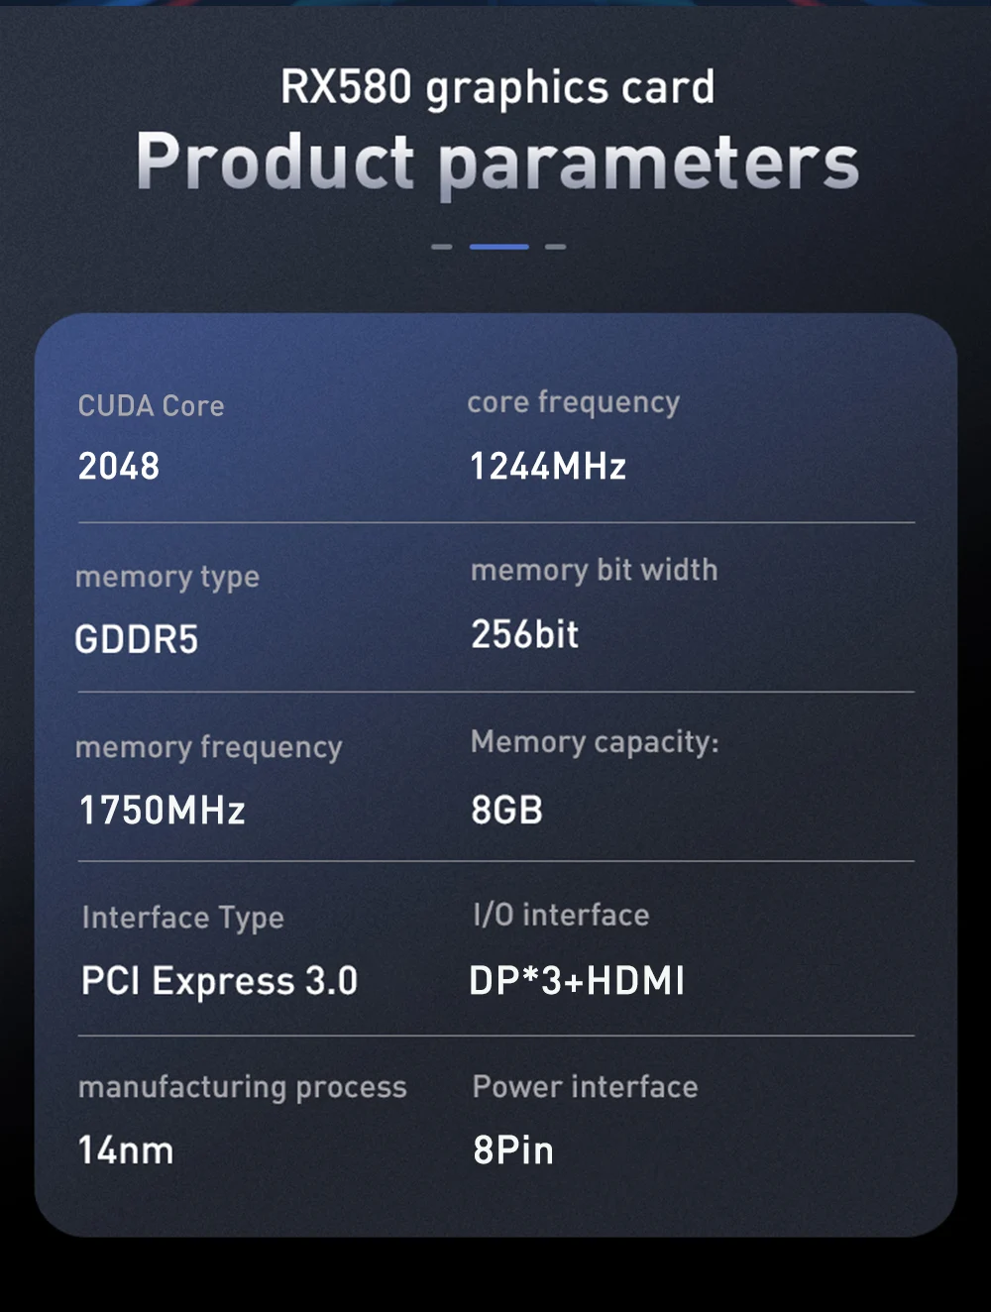This screenshot has width=991, height=1312.
Task: Click the "Power interface" label
Action: pyautogui.click(x=586, y=1087)
